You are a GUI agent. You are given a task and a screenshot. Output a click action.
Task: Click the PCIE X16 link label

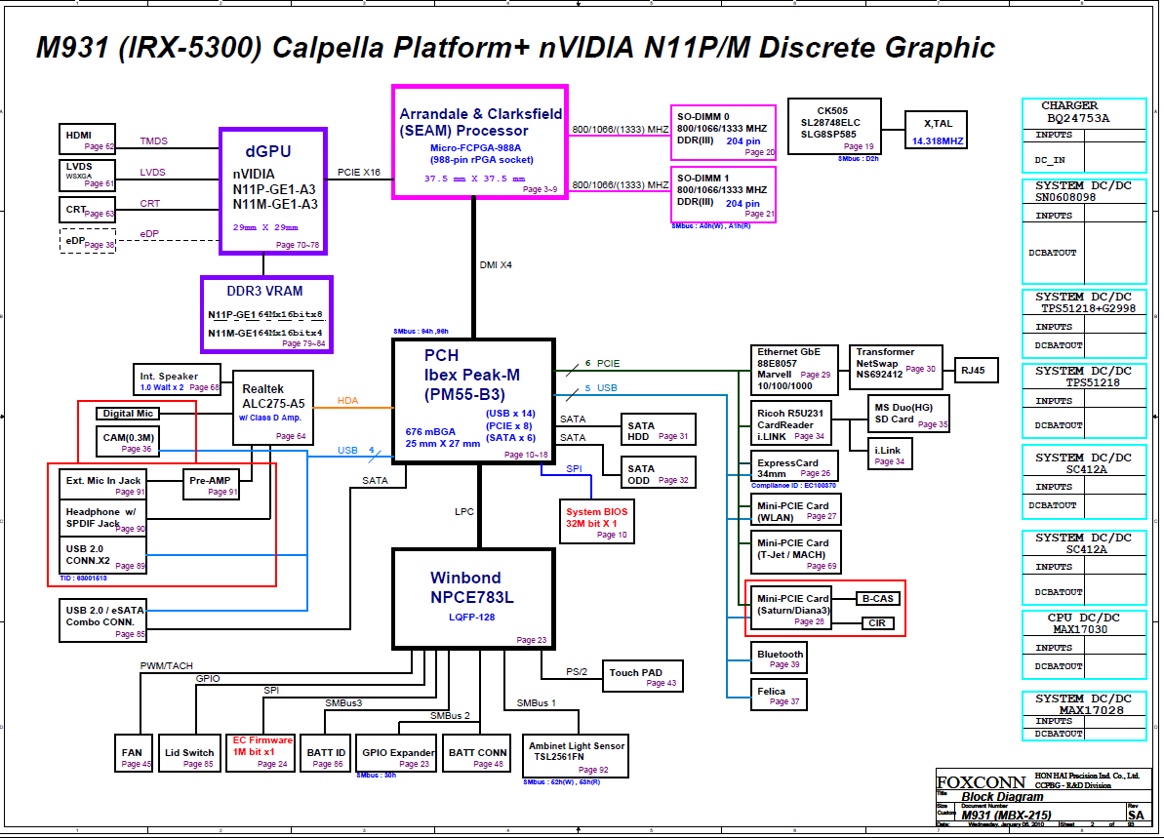point(358,173)
